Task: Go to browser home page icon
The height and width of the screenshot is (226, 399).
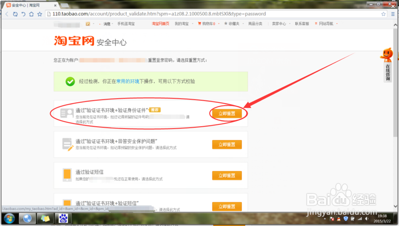Action: pyautogui.click(x=31, y=14)
